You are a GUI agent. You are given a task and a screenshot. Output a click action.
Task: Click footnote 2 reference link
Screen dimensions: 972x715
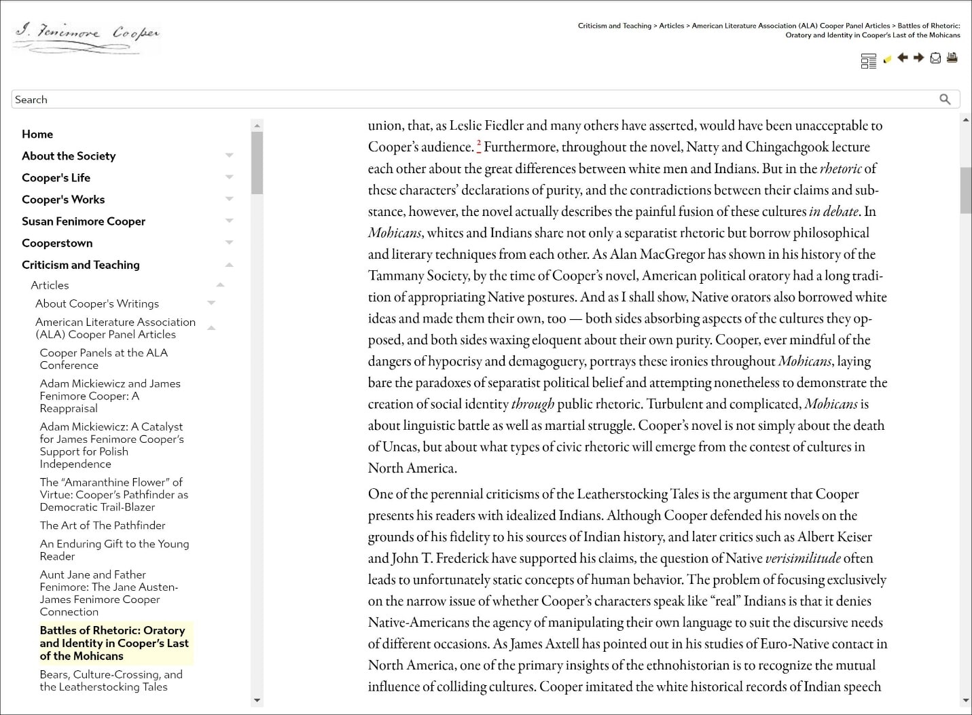[x=478, y=145]
